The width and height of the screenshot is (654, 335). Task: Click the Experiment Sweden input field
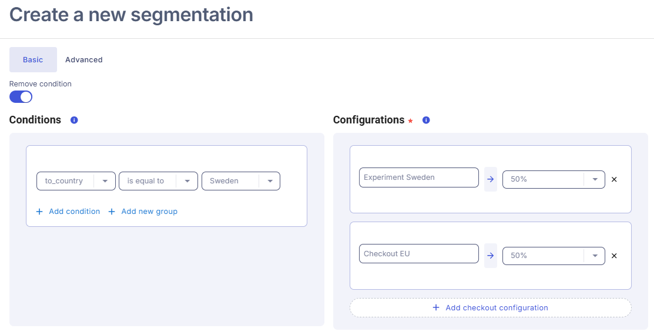click(x=418, y=177)
